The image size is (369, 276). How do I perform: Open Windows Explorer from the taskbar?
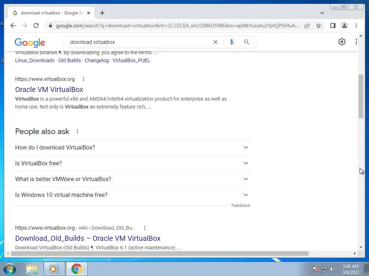pyautogui.click(x=32, y=269)
